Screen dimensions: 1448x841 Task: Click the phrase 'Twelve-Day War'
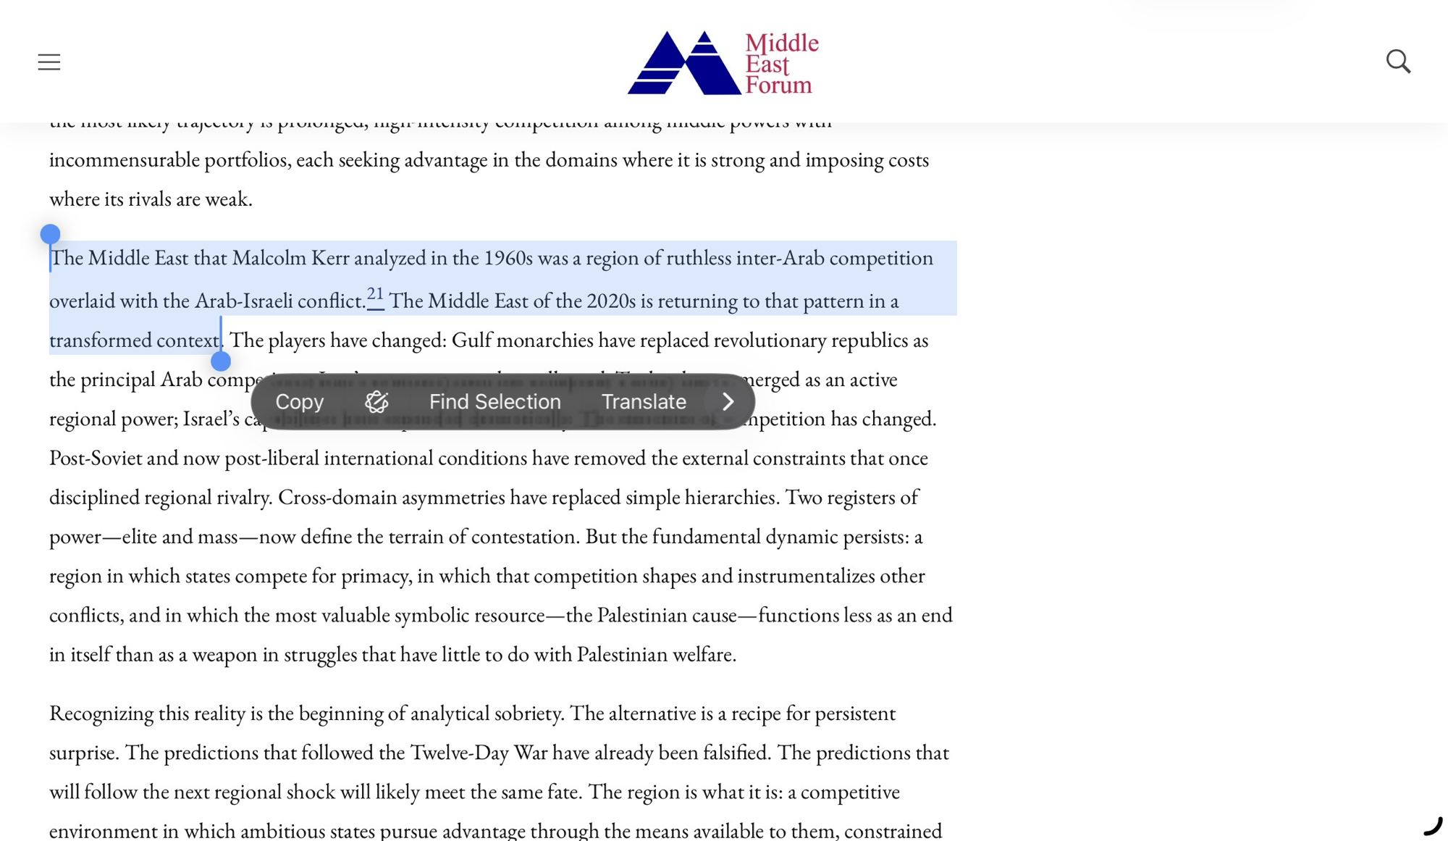pyautogui.click(x=479, y=753)
